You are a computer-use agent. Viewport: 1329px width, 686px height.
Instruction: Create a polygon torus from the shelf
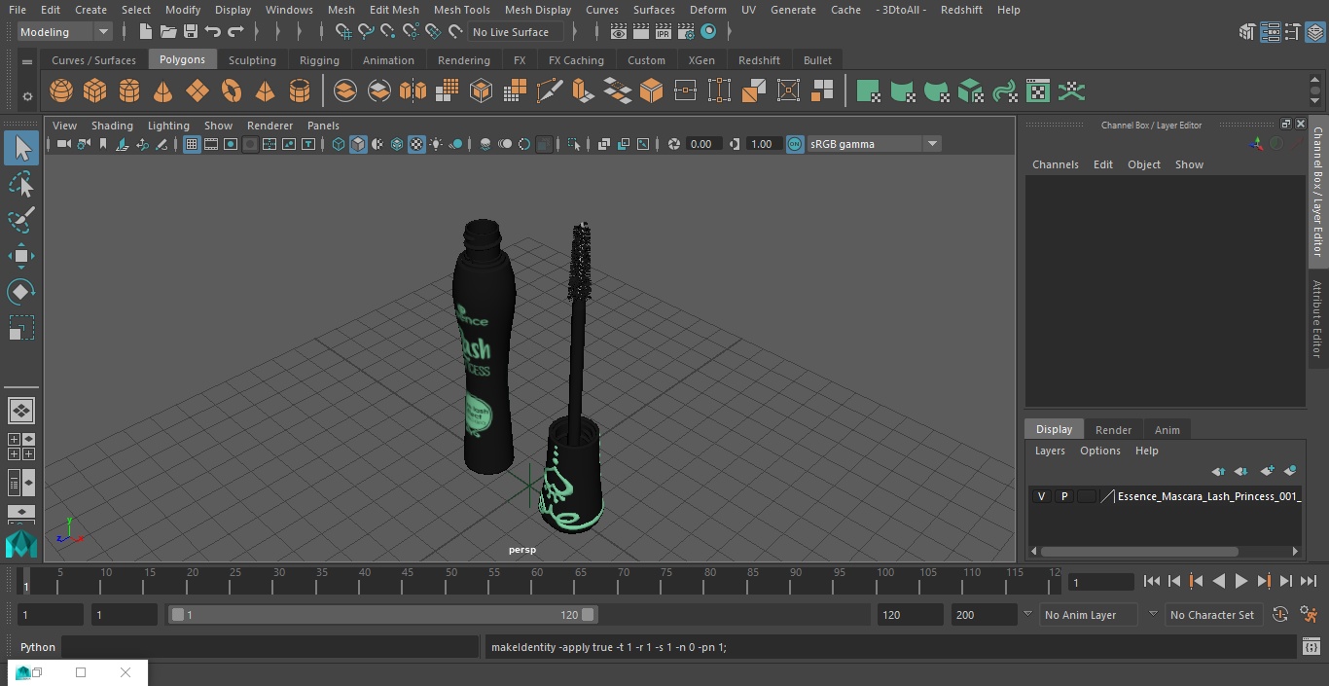click(x=232, y=91)
